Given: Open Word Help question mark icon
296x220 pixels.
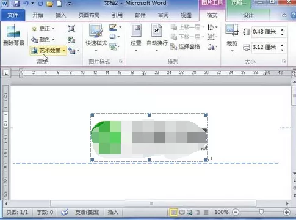Looking at the screenshot, I should pos(294,15).
